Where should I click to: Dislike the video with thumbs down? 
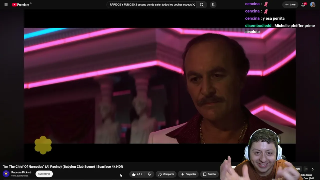[149, 174]
